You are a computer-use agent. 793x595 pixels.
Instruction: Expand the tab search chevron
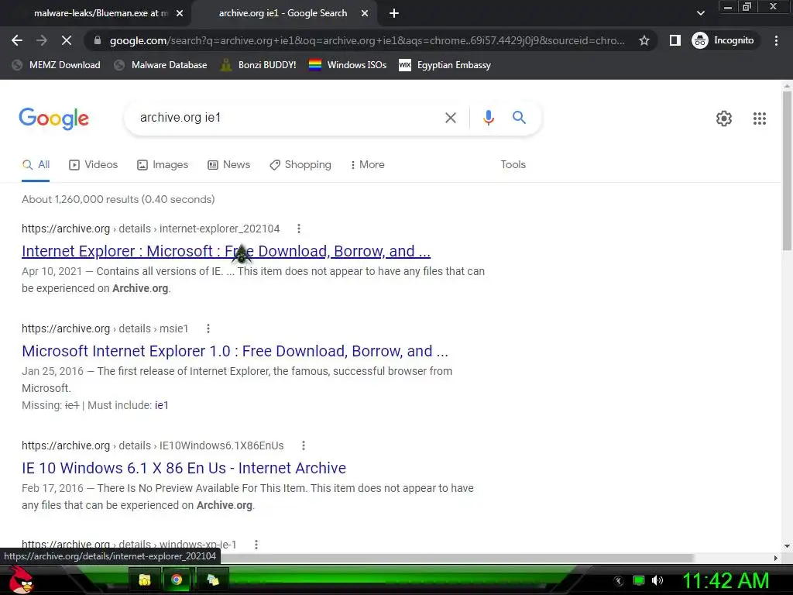(x=700, y=13)
